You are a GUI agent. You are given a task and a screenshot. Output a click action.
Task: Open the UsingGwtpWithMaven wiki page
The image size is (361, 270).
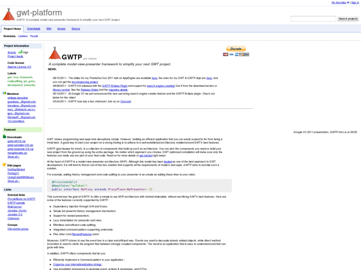coord(21,177)
